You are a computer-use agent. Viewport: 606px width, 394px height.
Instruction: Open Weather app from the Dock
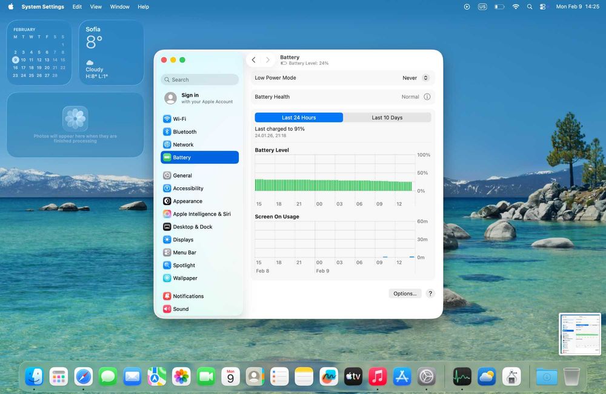487,376
